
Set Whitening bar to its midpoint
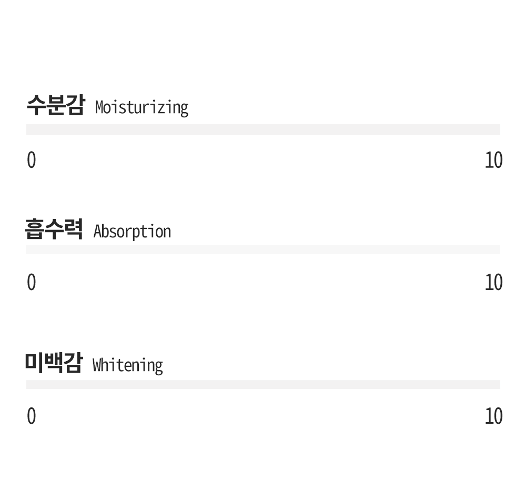coord(263,384)
